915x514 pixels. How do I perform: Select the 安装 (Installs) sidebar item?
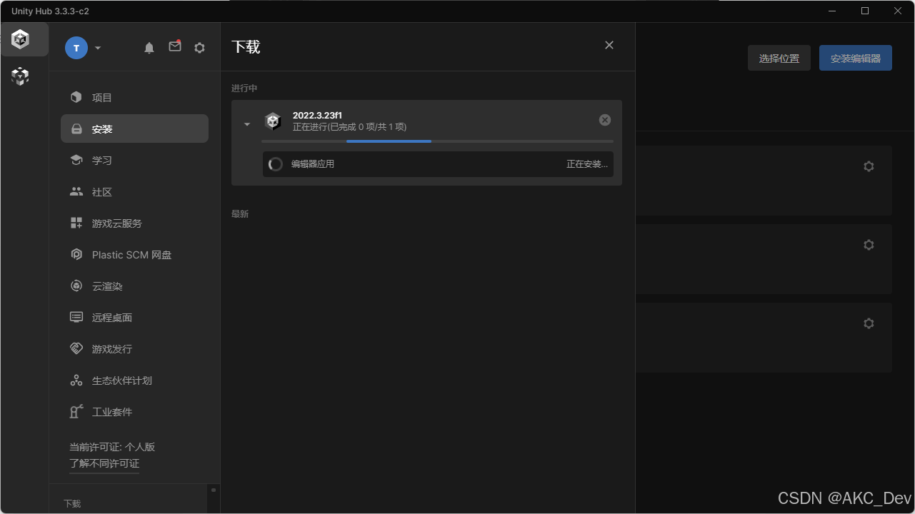pos(134,128)
